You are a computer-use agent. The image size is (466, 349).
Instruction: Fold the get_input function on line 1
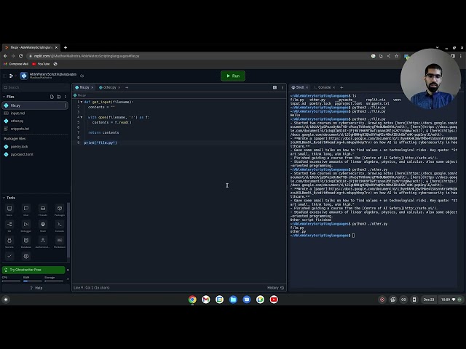[82, 102]
